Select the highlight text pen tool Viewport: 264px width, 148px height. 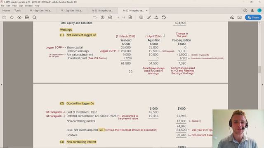[149, 17]
